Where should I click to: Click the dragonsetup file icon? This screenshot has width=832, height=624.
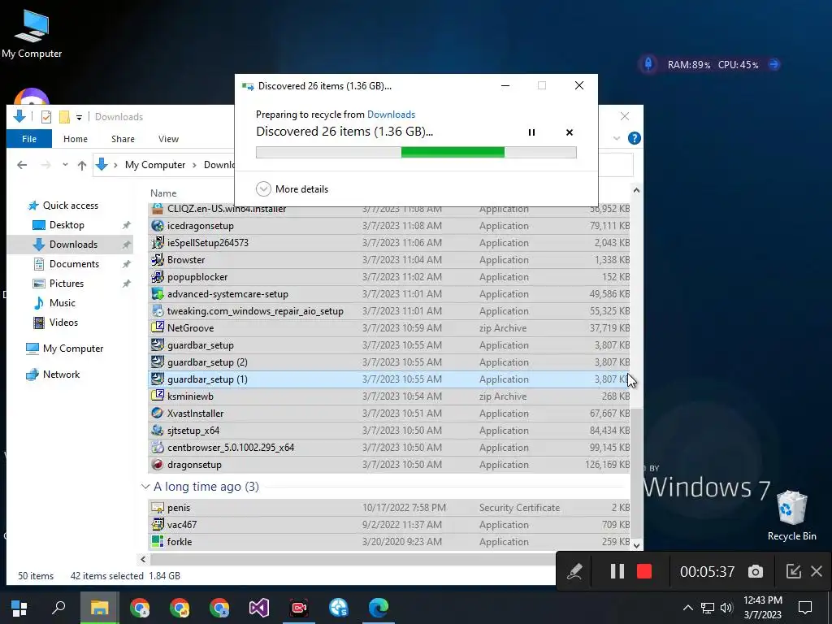(157, 464)
